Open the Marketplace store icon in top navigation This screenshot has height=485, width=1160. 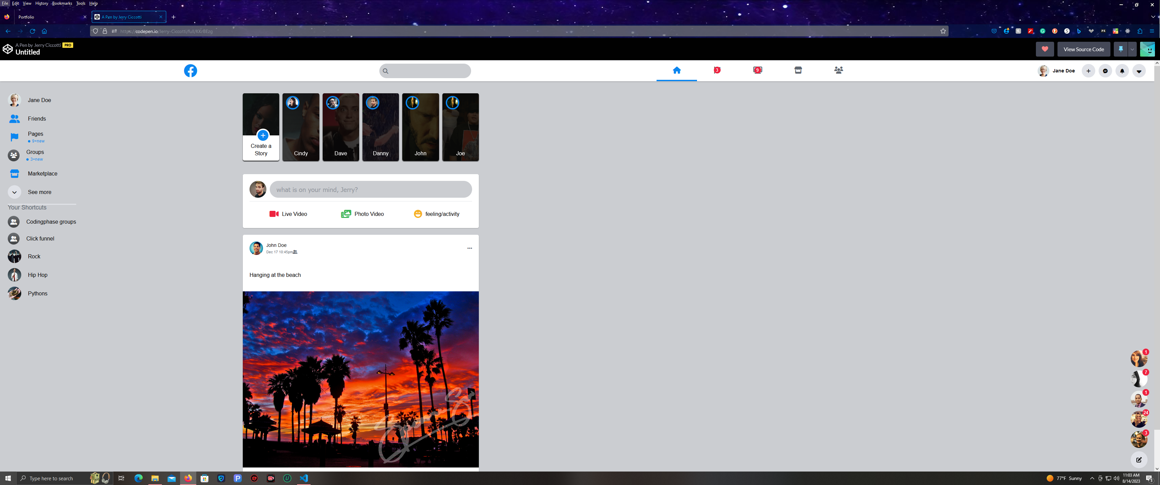(798, 70)
